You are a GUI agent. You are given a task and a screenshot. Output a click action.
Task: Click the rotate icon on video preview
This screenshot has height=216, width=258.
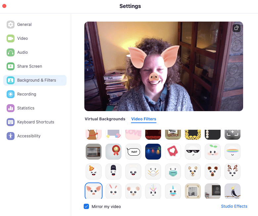coord(236,28)
